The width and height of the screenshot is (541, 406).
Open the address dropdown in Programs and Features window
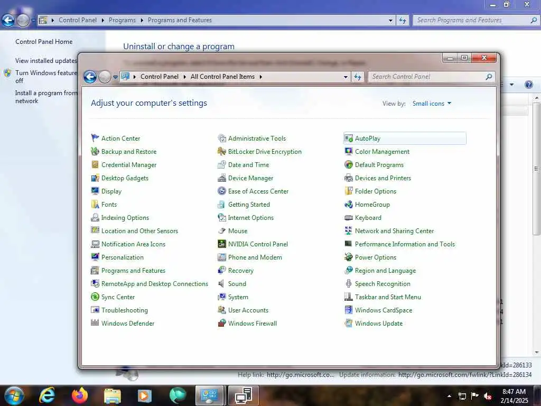(390, 21)
